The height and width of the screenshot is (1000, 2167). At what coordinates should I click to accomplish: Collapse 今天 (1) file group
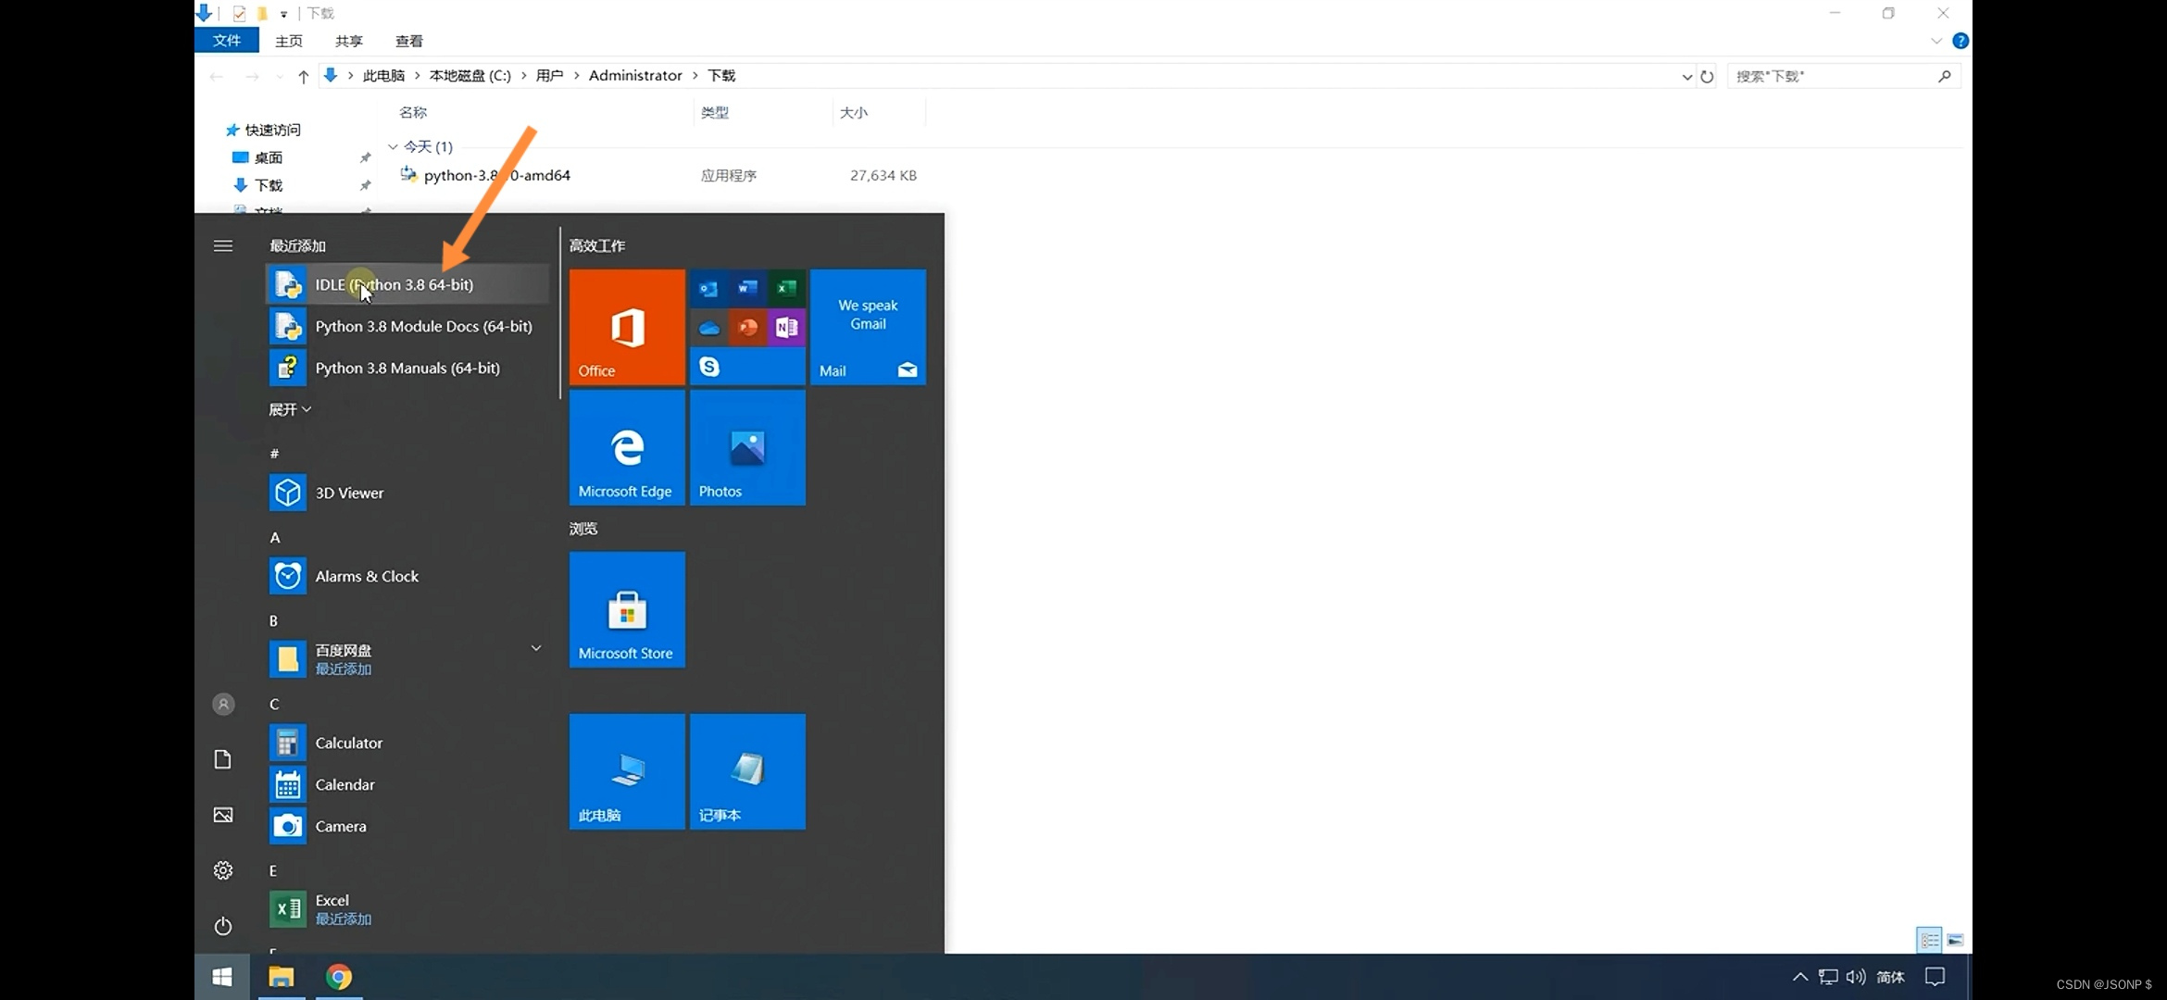click(393, 147)
